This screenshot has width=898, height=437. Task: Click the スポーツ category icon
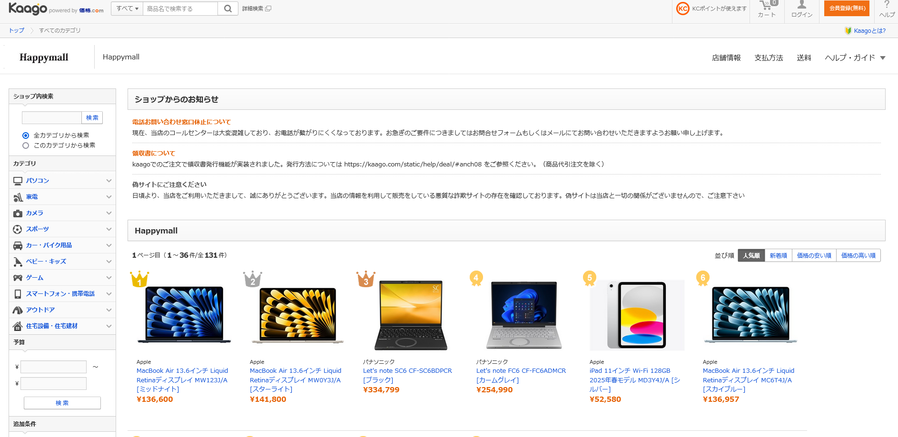[x=18, y=229]
